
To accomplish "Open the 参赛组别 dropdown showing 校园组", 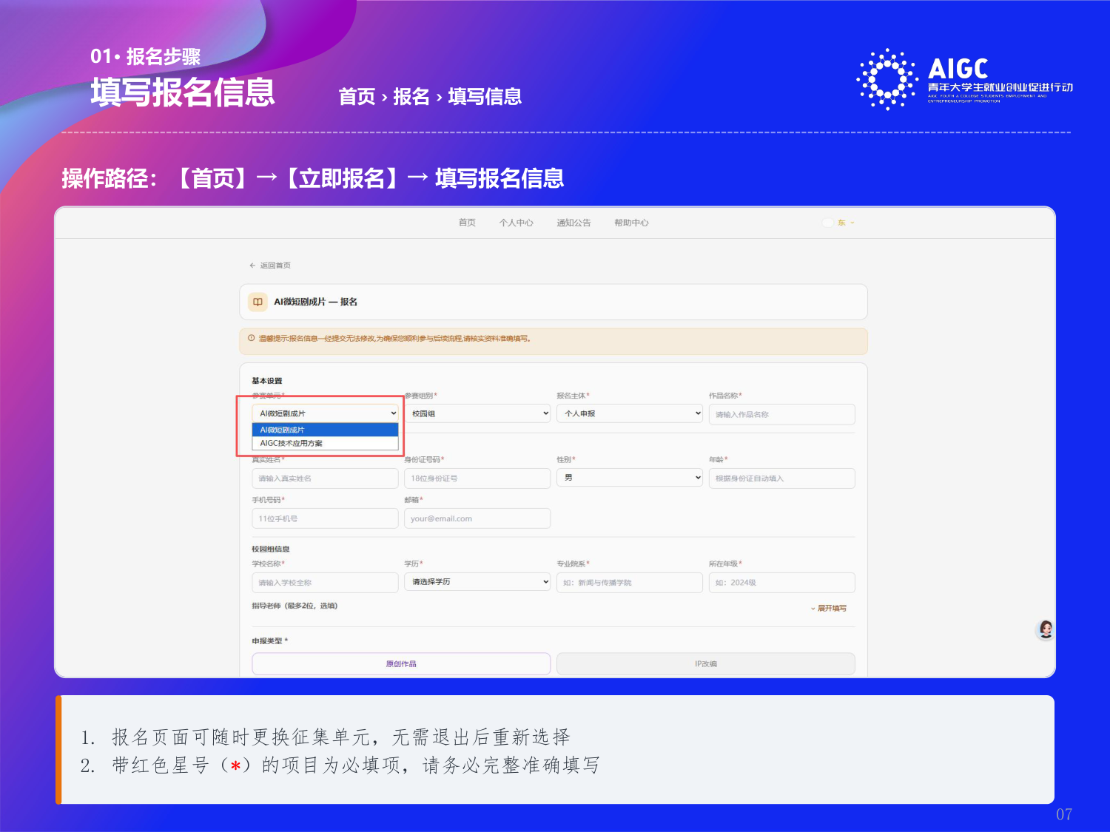I will pyautogui.click(x=477, y=413).
